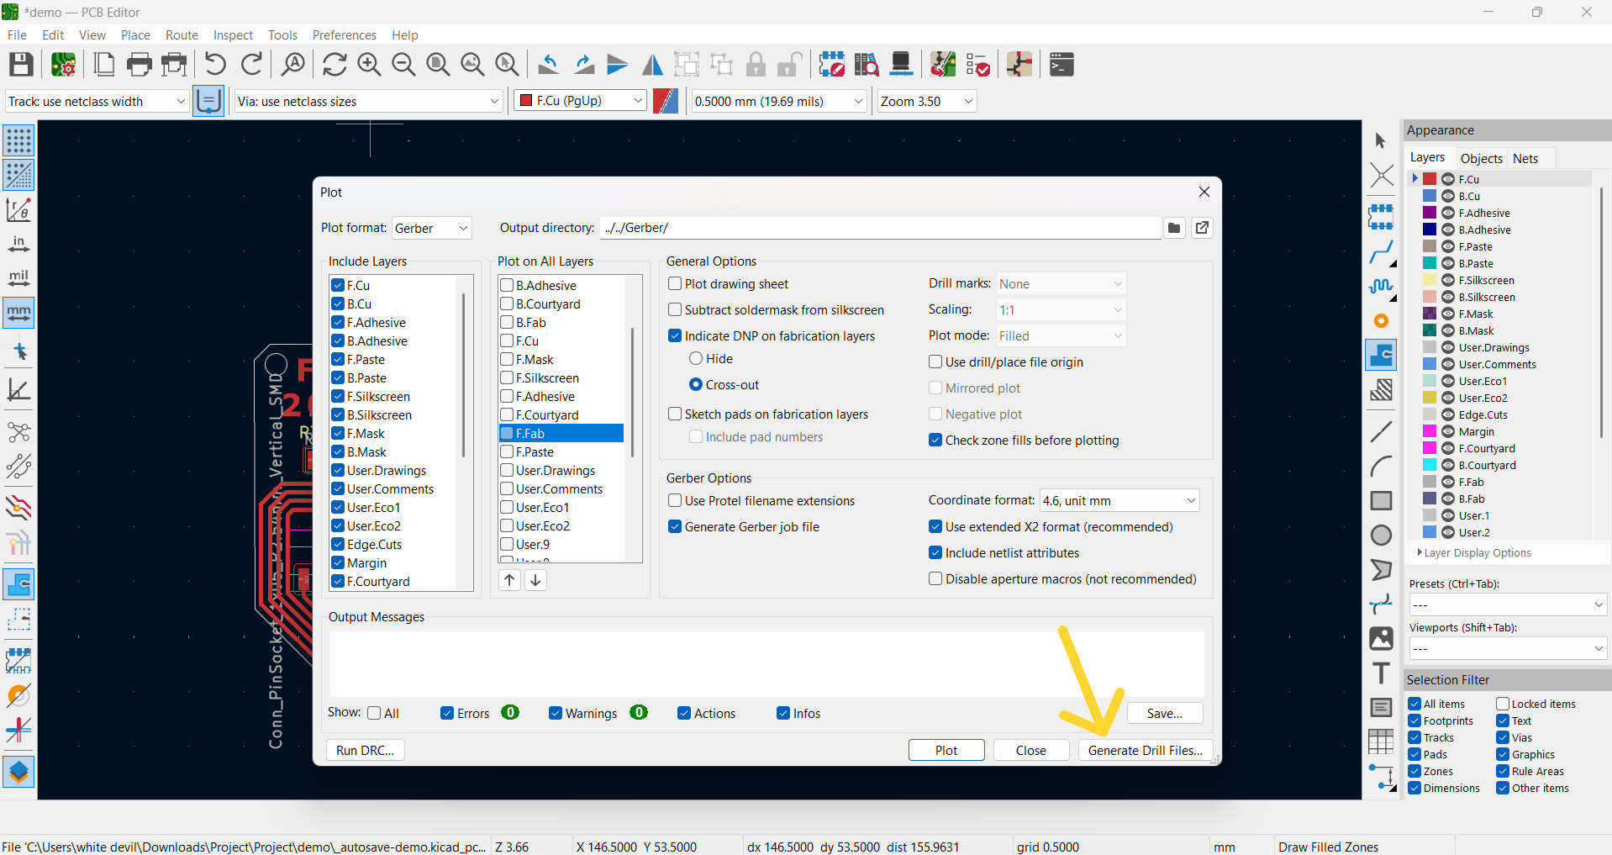Open the Drill marks dropdown
1612x855 pixels.
1061,283
